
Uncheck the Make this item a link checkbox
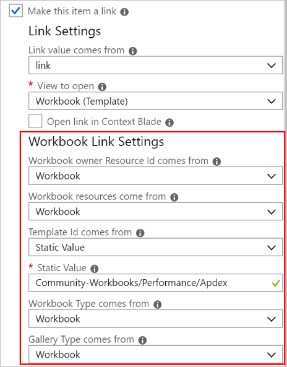[15, 11]
